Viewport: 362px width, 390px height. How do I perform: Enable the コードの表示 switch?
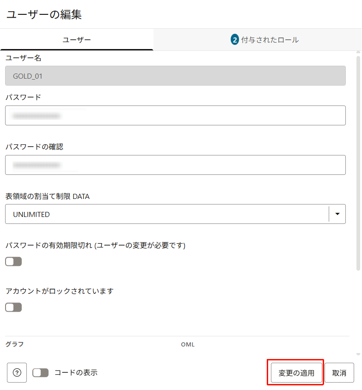pyautogui.click(x=41, y=372)
